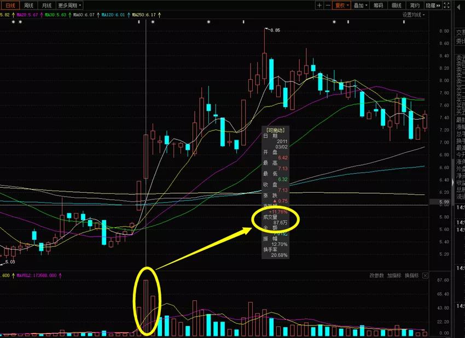Click 加指标 to add an indicator
The width and height of the screenshot is (465, 338).
click(x=394, y=276)
